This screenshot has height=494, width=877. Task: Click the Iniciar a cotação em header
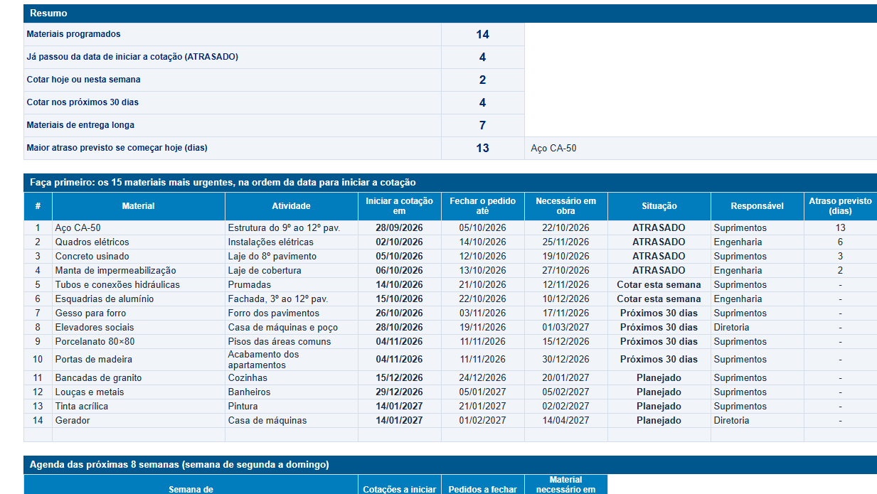399,206
